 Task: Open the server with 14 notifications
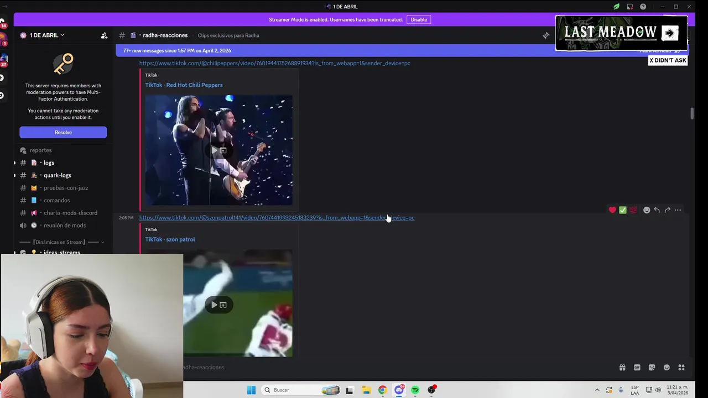3,23
